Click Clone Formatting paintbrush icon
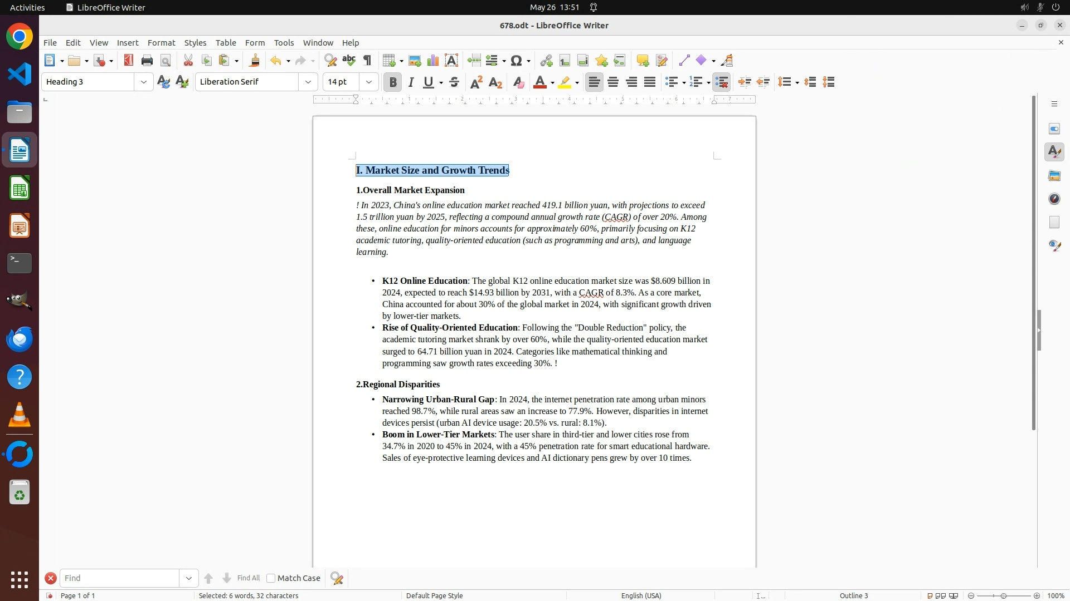 [x=255, y=61]
